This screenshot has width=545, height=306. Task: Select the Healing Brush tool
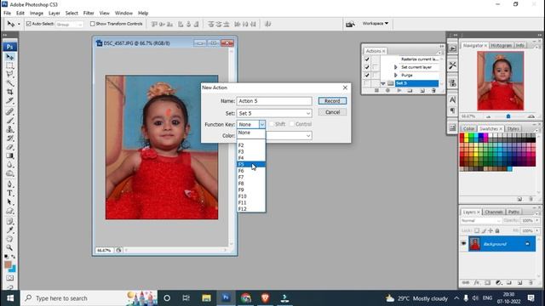9,111
